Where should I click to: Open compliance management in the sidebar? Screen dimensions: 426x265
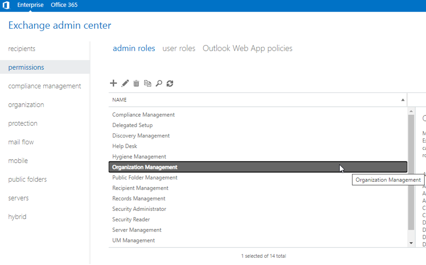coord(45,86)
